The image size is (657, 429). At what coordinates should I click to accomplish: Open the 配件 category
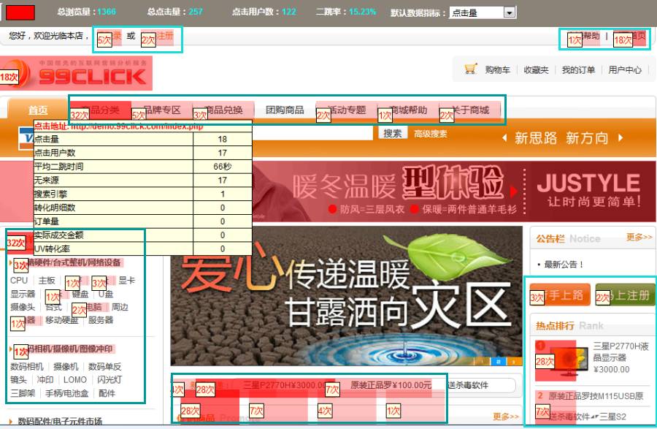click(107, 393)
